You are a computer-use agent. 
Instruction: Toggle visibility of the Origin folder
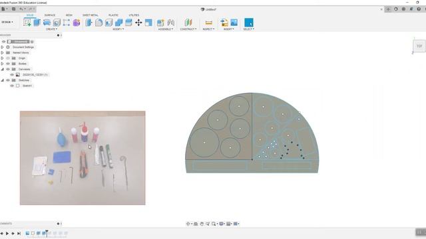pyautogui.click(x=8, y=58)
